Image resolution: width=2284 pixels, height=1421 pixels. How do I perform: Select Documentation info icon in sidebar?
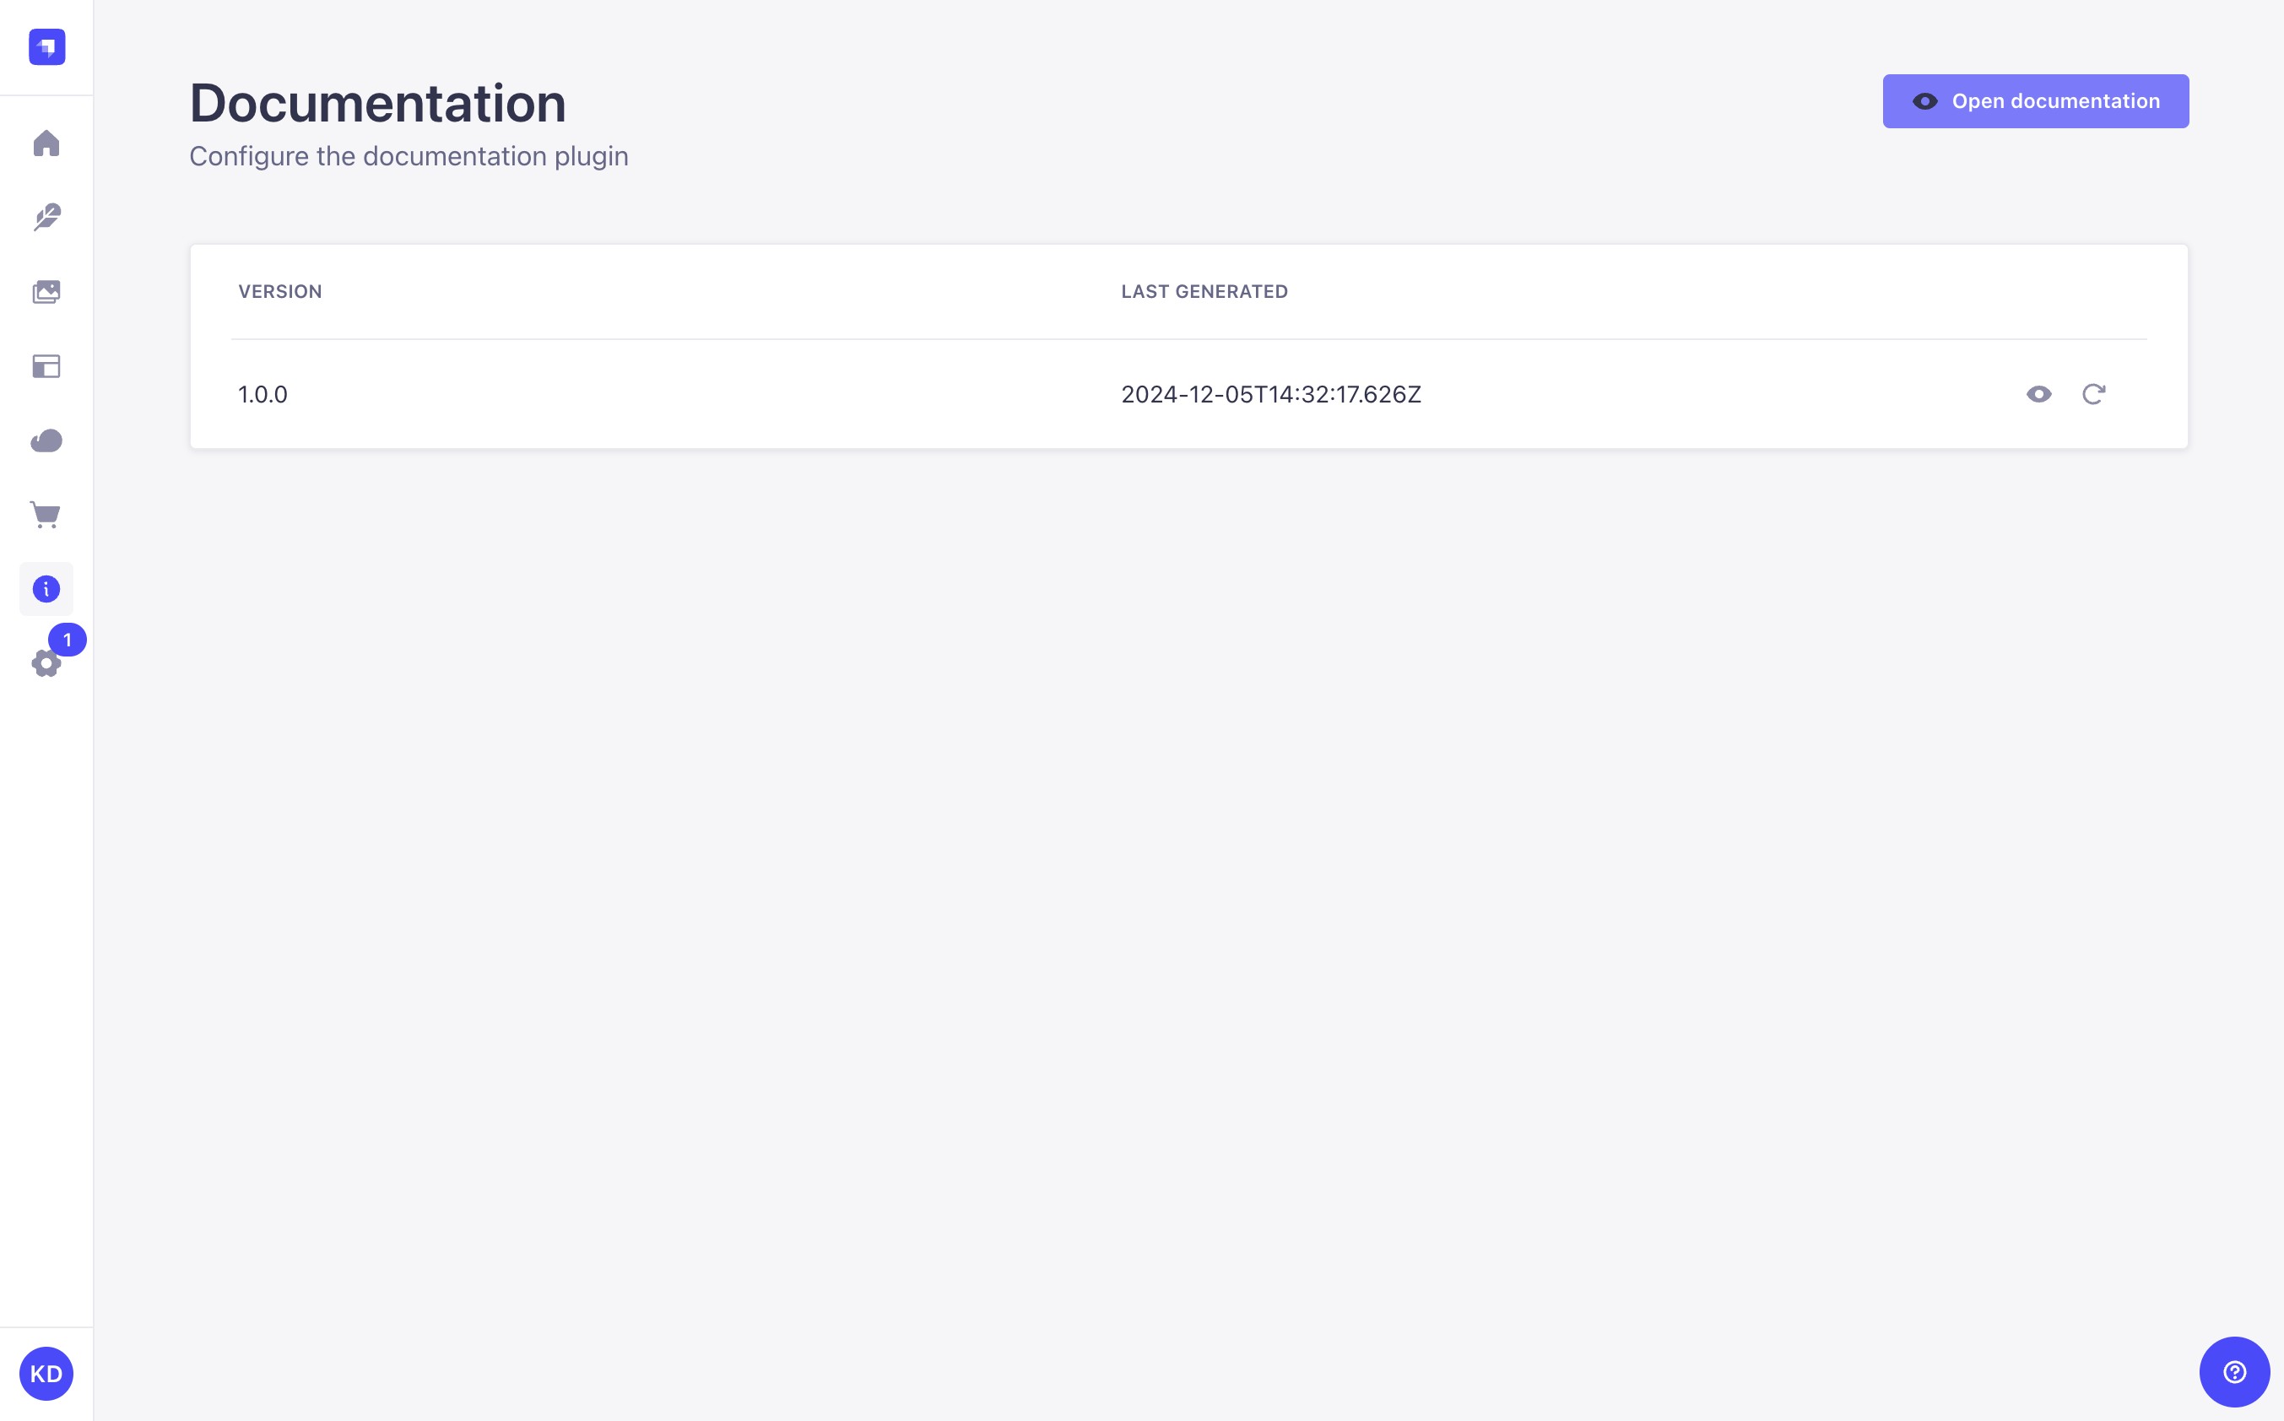pos(46,589)
